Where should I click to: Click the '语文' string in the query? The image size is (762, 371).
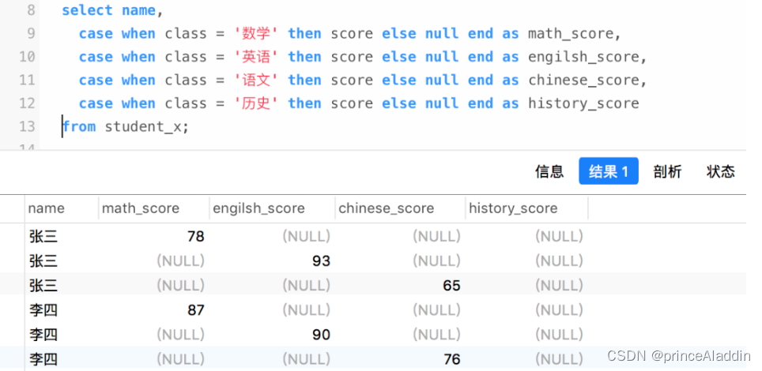[x=256, y=81]
